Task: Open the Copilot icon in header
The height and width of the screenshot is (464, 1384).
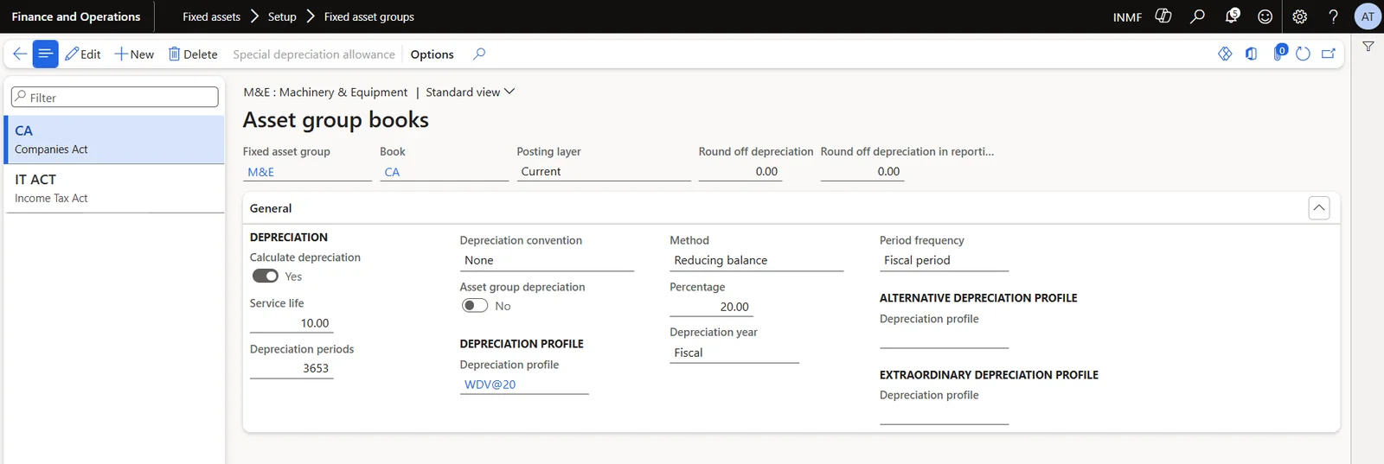Action: coord(1163,16)
